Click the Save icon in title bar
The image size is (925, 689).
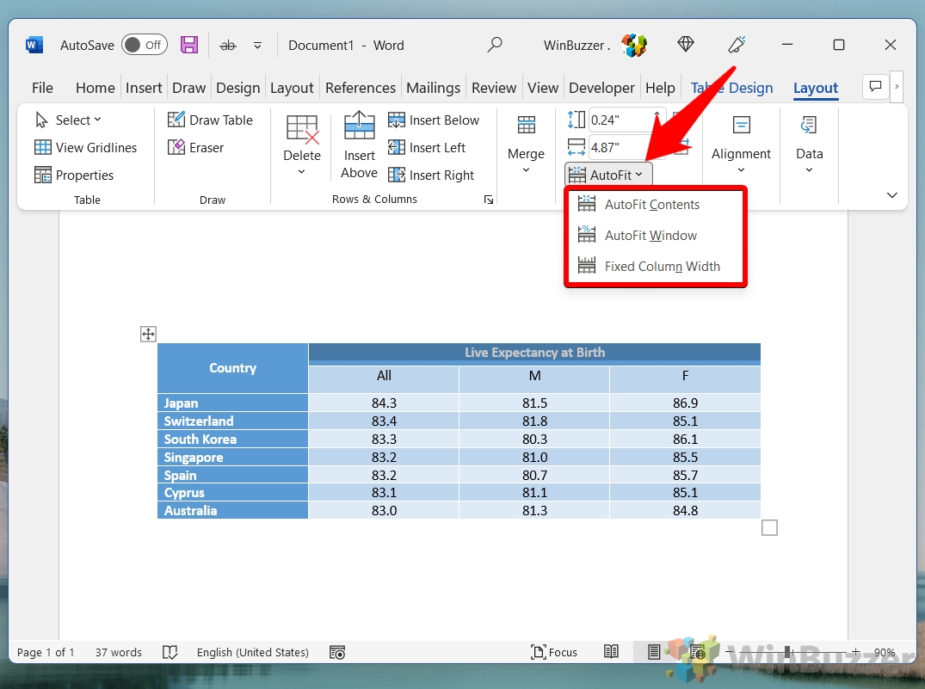(189, 45)
